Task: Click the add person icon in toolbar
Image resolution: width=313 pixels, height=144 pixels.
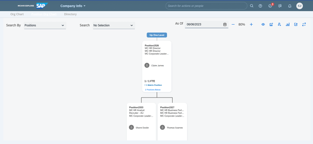Action: tap(279, 24)
